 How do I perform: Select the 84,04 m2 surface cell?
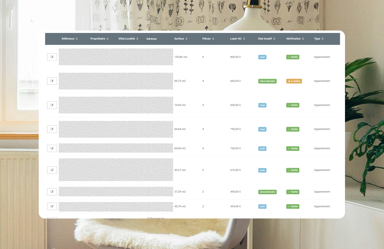[x=180, y=129]
